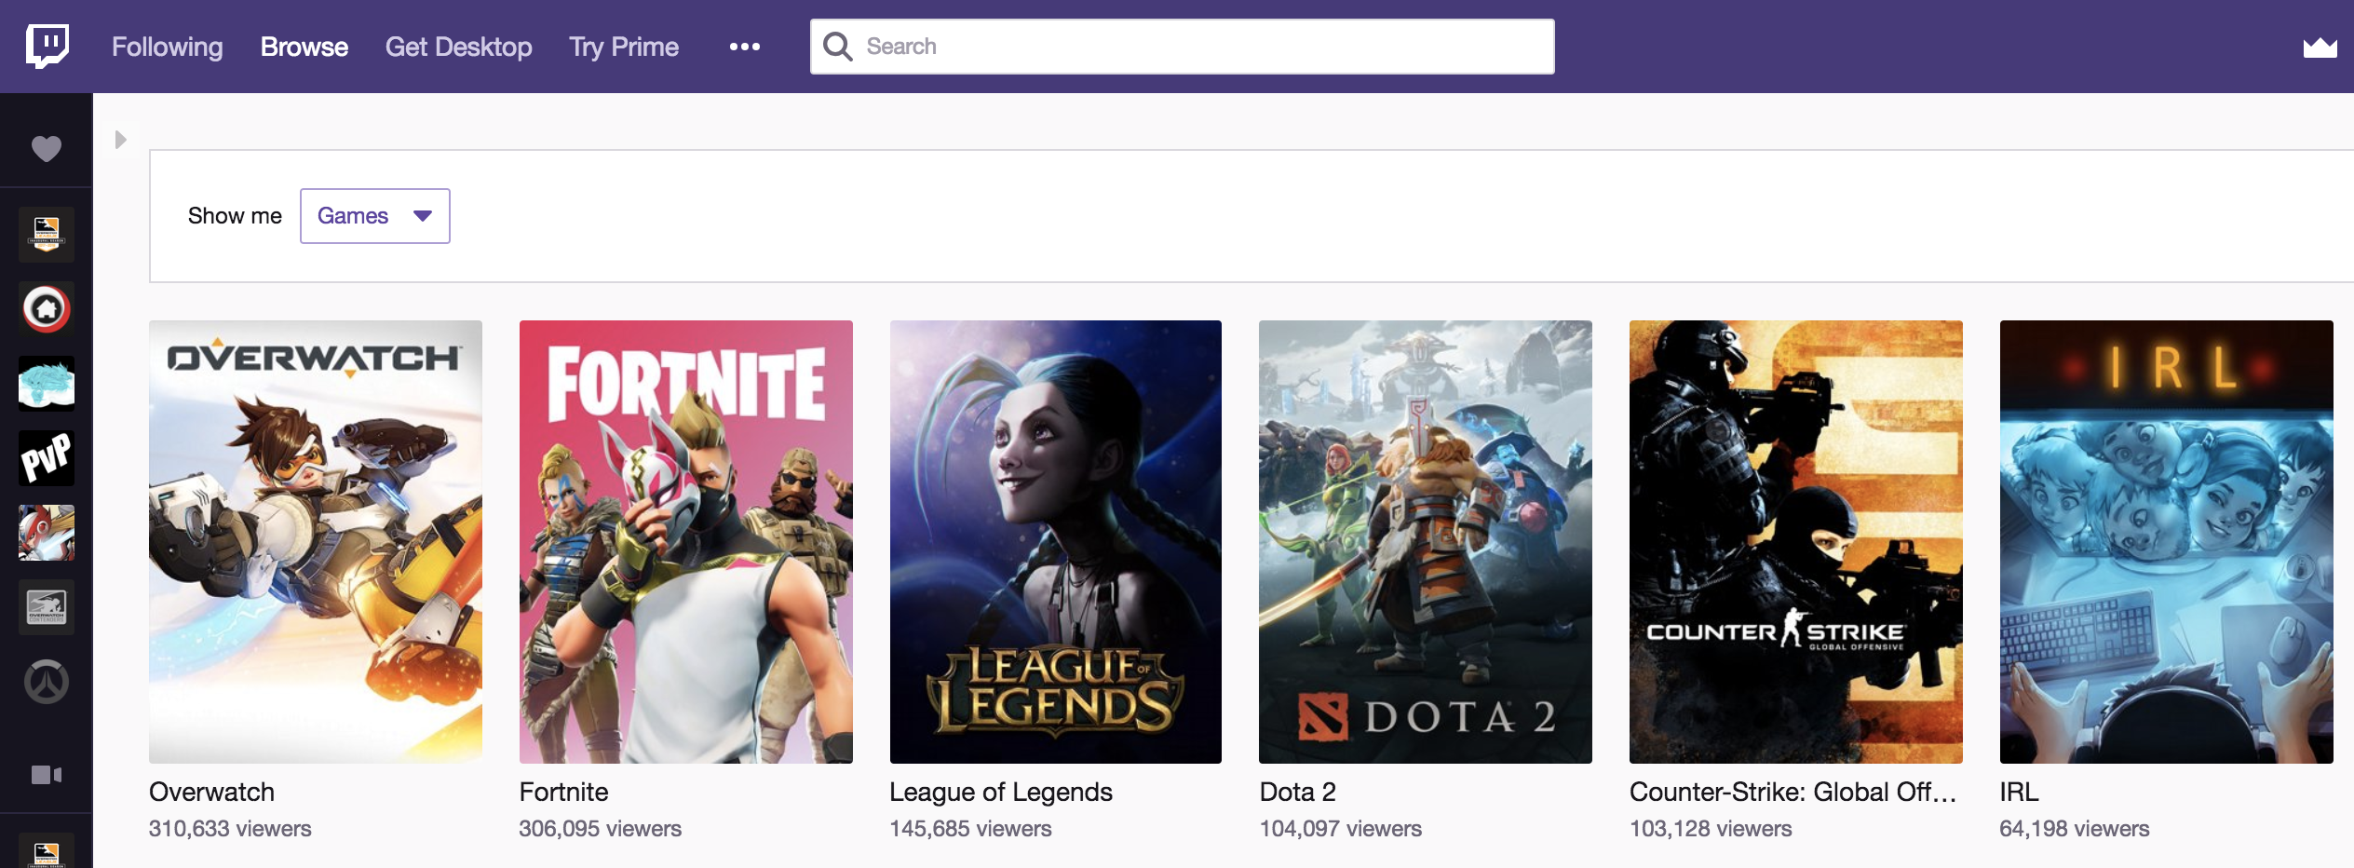Open the Dota 2 title link
The image size is (2354, 868).
click(x=1298, y=792)
